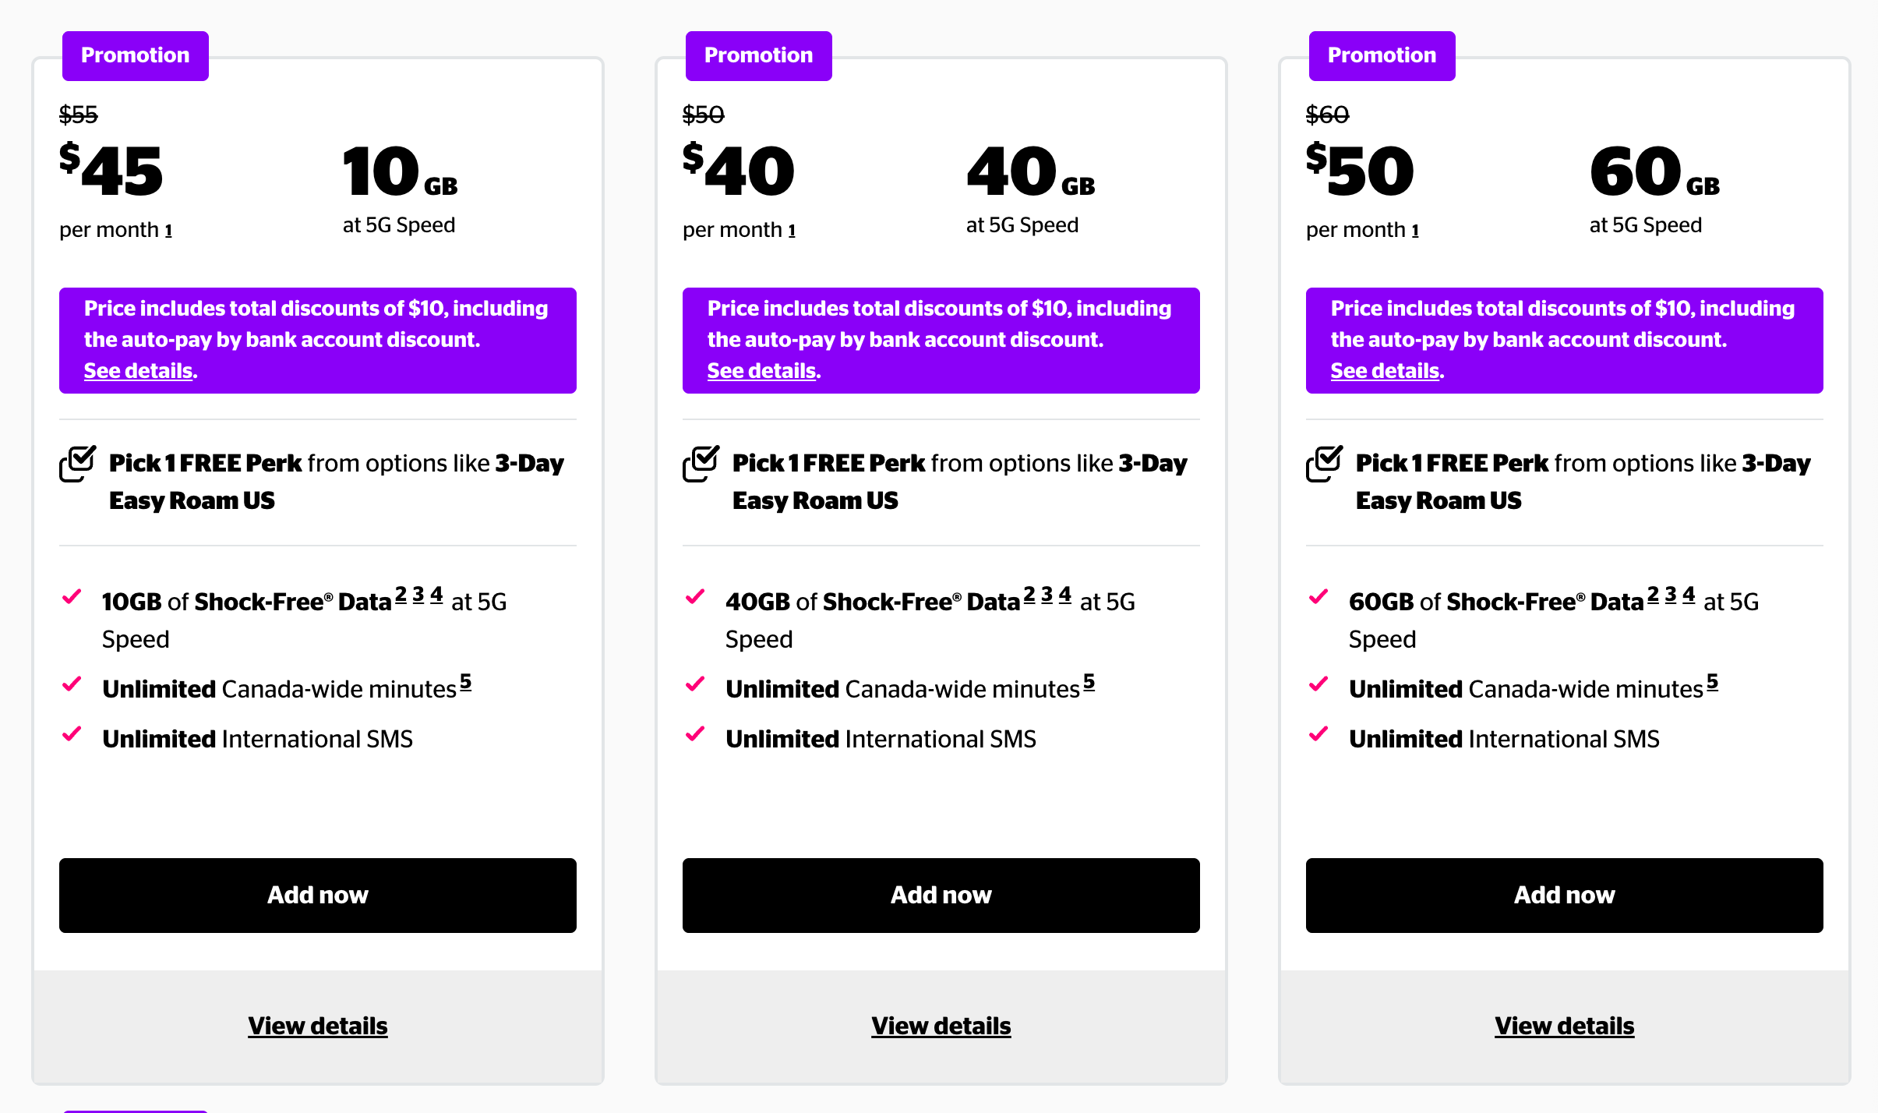The height and width of the screenshot is (1113, 1878).
Task: Click the pink checkmark beside 10GB Shock-Free Data
Action: pyautogui.click(x=72, y=597)
